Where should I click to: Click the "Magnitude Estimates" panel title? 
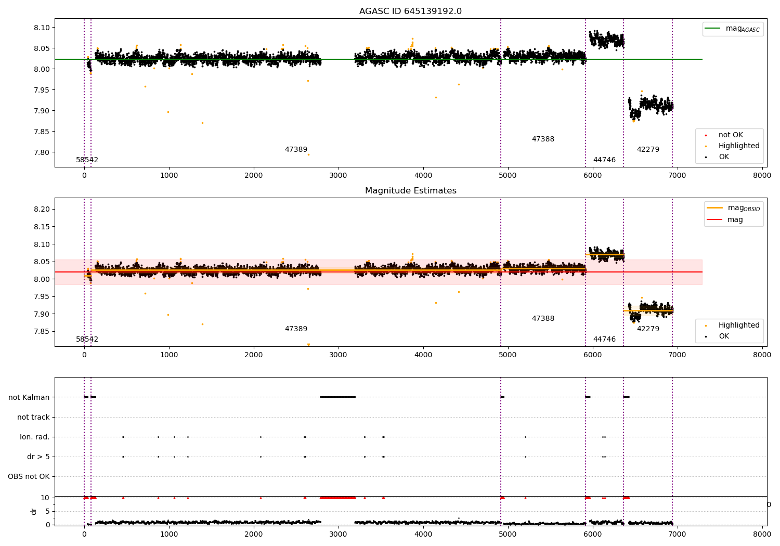(410, 191)
